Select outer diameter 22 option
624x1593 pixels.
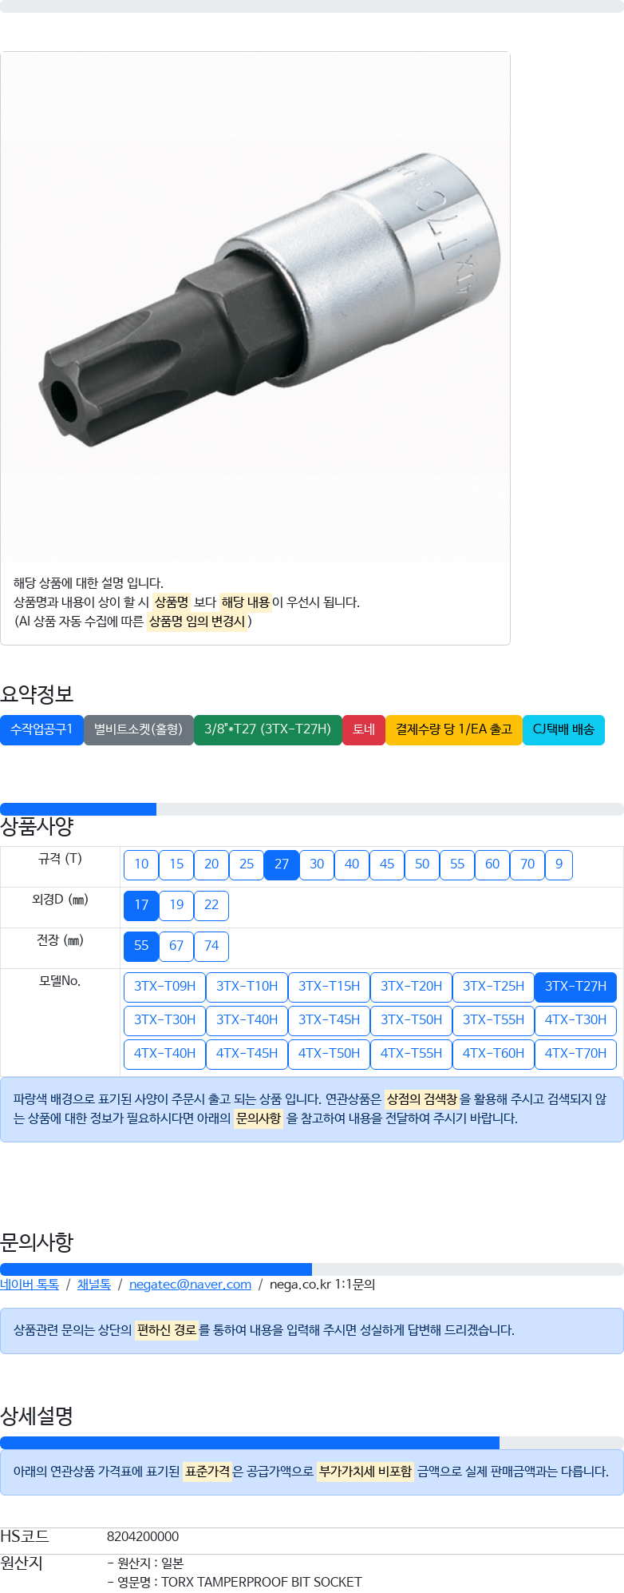(x=211, y=905)
